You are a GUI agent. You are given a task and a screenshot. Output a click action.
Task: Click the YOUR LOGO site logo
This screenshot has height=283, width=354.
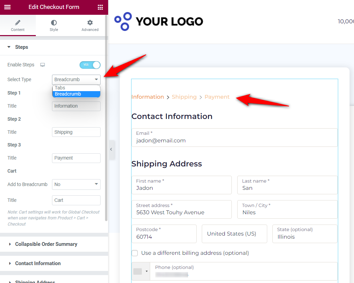point(158,21)
